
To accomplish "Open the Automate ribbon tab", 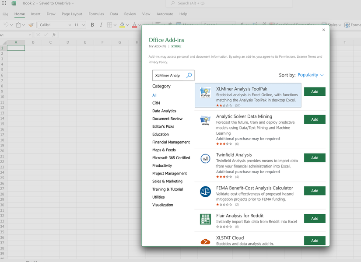I will [165, 14].
